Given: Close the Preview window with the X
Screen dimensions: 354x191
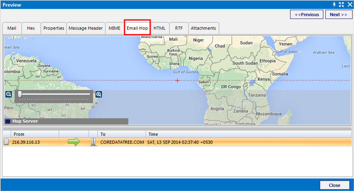Looking at the screenshot, I should [350, 4].
